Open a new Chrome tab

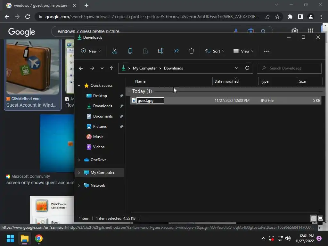click(x=86, y=5)
